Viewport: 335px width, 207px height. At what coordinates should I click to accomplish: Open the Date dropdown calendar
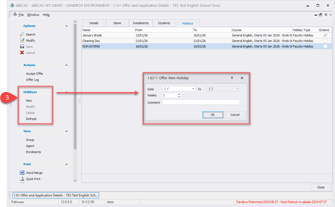click(193, 89)
